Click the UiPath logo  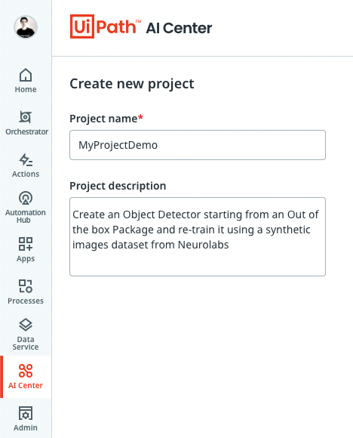105,26
